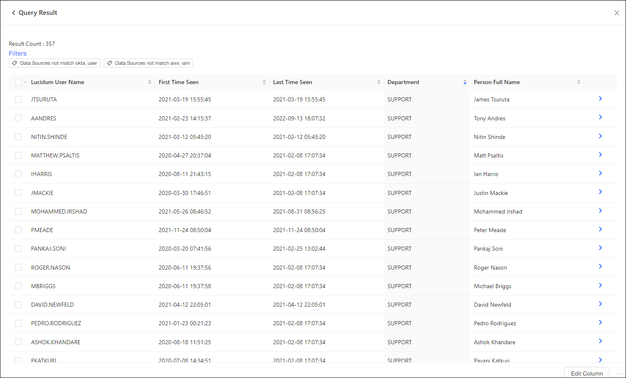Select checkbox for MATTHEW.PSALTIS row
This screenshot has height=378, width=626.
coord(18,155)
